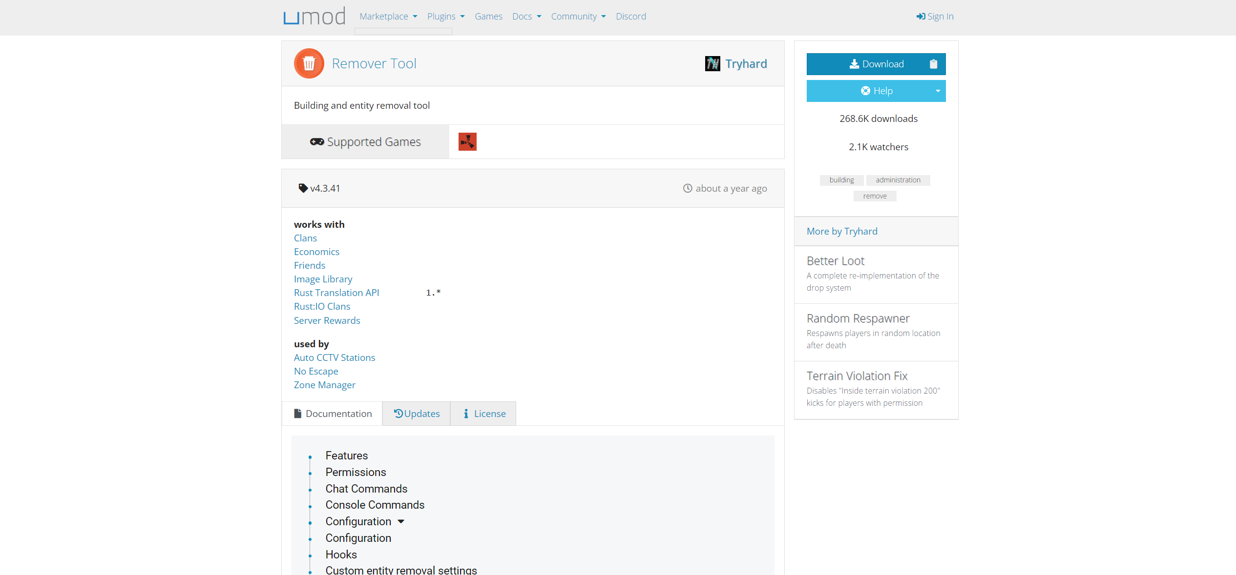Click the 2.1K watchers count
This screenshot has width=1236, height=575.
tap(878, 147)
